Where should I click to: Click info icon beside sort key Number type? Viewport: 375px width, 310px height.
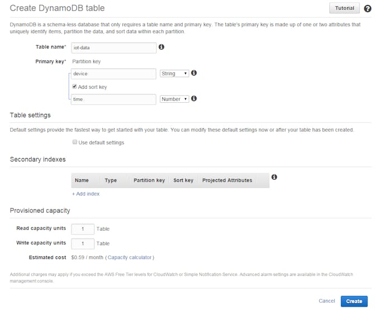pyautogui.click(x=194, y=98)
